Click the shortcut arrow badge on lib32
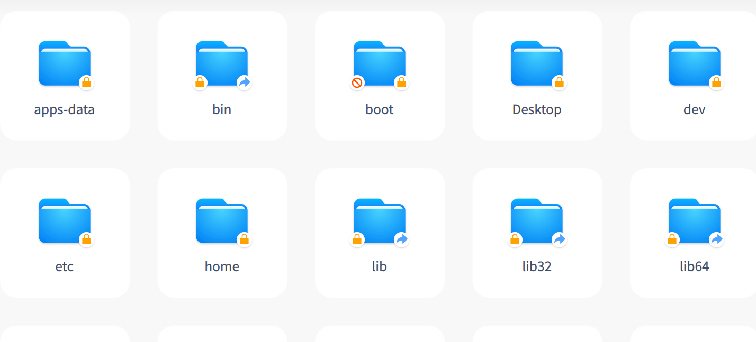The height and width of the screenshot is (342, 756). pyautogui.click(x=559, y=240)
